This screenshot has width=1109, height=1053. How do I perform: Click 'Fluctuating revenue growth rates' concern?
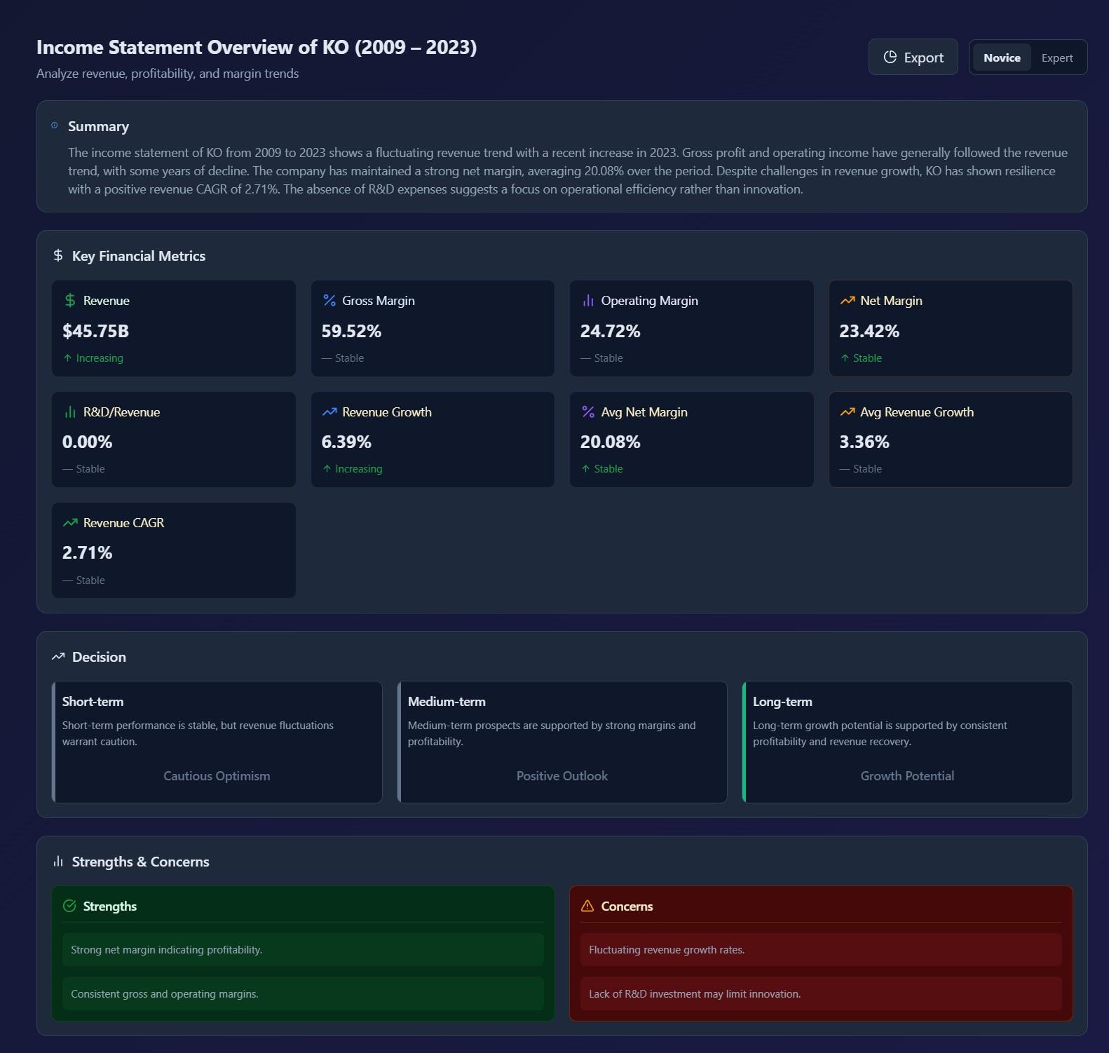821,949
